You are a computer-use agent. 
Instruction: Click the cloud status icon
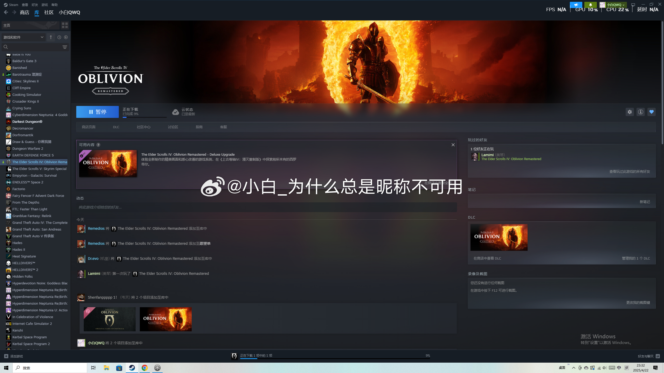click(176, 112)
